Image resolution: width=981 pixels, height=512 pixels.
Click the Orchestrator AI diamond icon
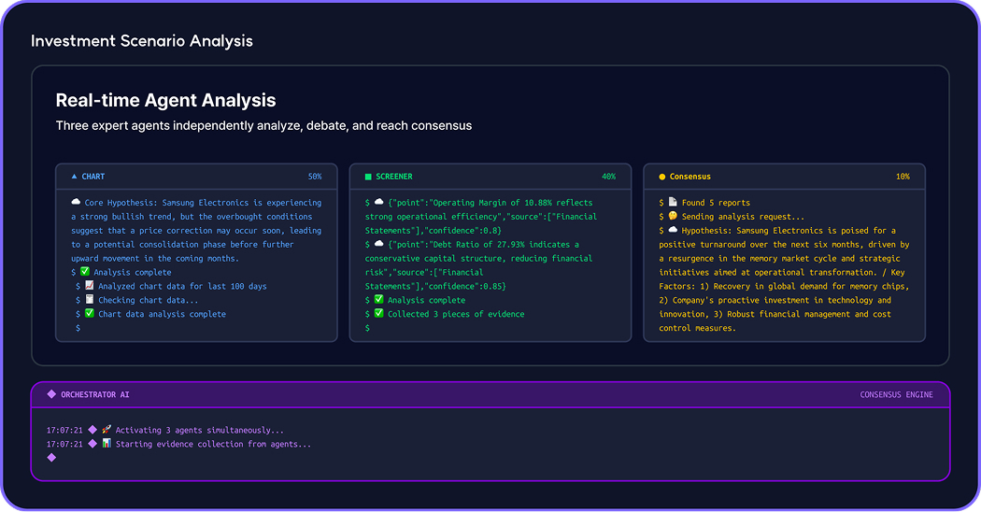[x=51, y=395]
